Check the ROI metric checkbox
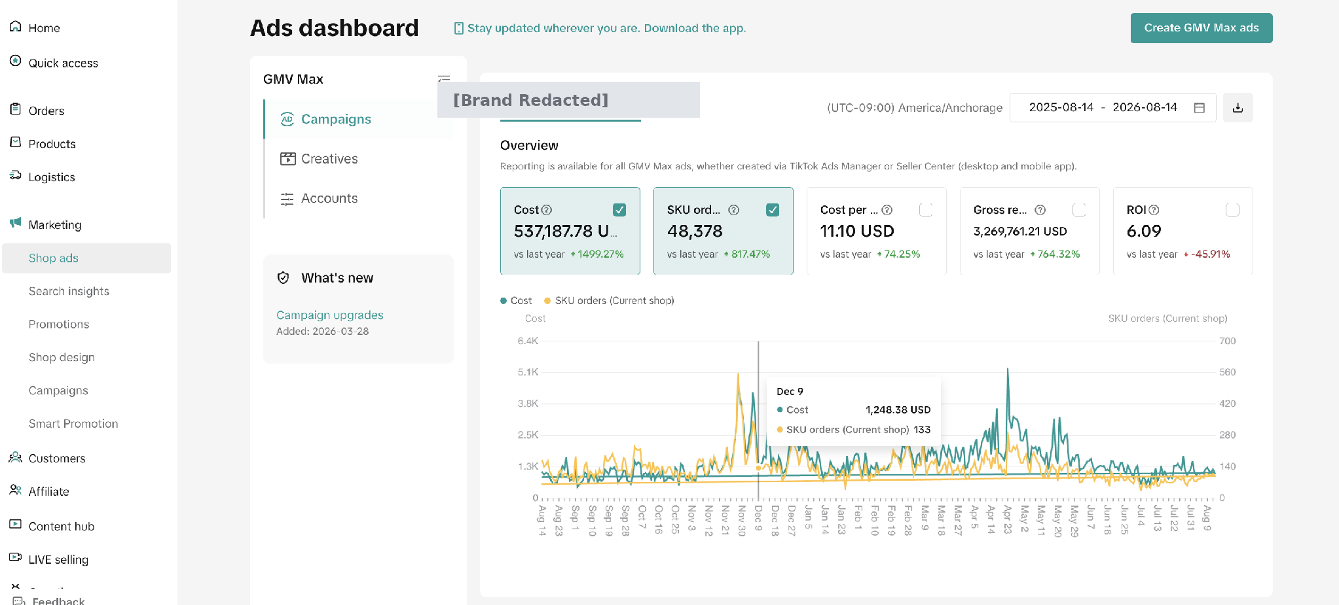 coord(1232,210)
